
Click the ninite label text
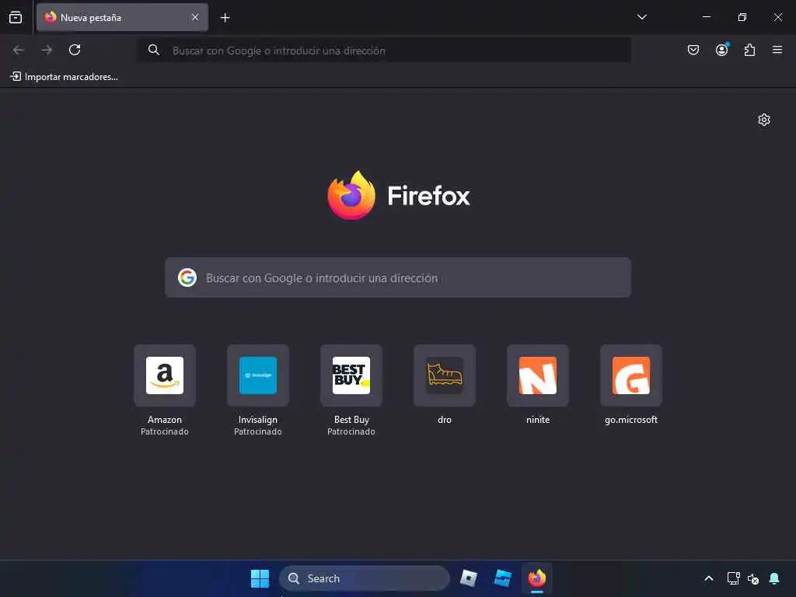(538, 420)
